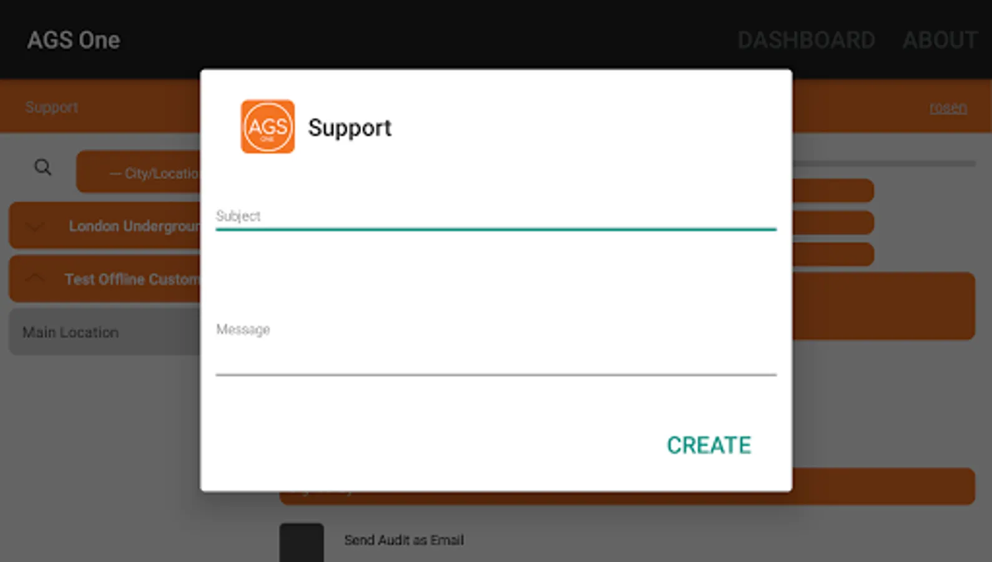Click the Support dialog title text
This screenshot has height=562, width=992.
click(350, 128)
